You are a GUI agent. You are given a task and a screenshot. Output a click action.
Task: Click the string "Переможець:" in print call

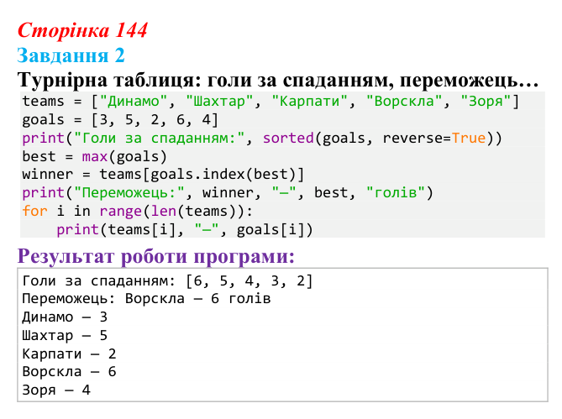point(129,193)
